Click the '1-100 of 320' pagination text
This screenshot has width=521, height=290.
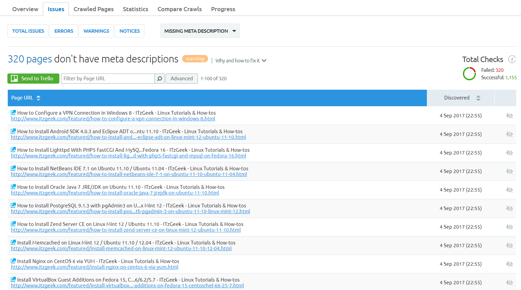[213, 79]
